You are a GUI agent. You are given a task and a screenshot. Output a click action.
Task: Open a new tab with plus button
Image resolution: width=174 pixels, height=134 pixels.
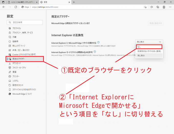74,2
